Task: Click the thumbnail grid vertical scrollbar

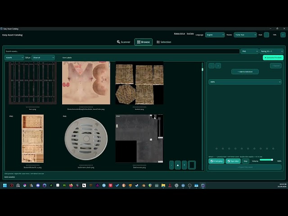Action: point(202,116)
